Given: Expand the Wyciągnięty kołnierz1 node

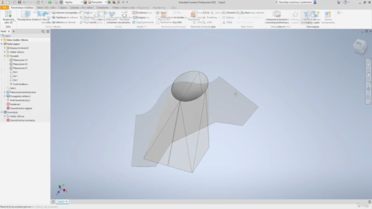Looking at the screenshot, I should click(x=5, y=96).
